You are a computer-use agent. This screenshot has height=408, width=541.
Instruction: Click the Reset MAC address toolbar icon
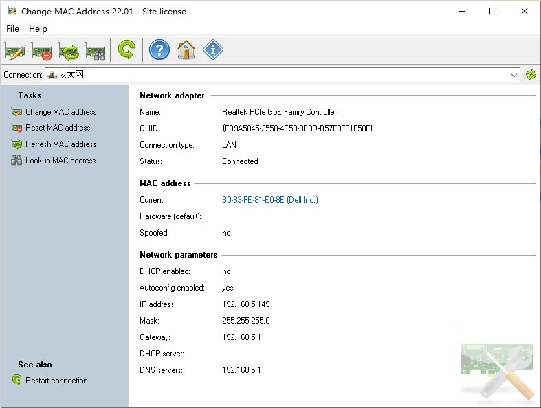click(42, 51)
